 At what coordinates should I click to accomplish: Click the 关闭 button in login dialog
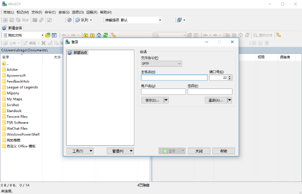coord(199,151)
